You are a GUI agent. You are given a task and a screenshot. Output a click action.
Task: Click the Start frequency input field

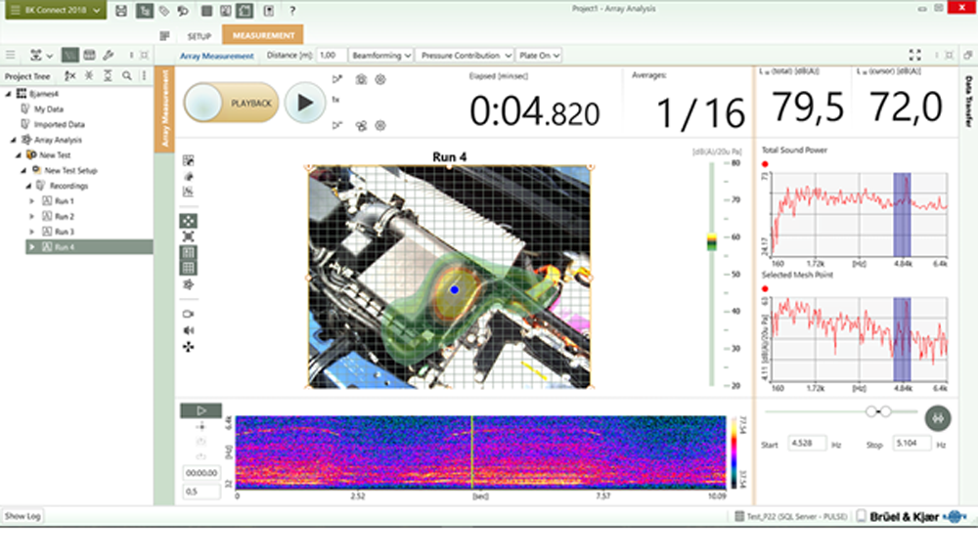pos(807,444)
